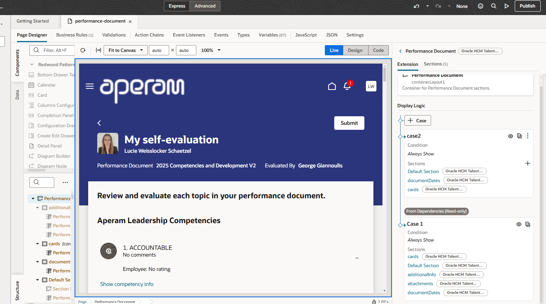The height and width of the screenshot is (304, 546).
Task: Close the performance-document tab
Action: (x=130, y=22)
